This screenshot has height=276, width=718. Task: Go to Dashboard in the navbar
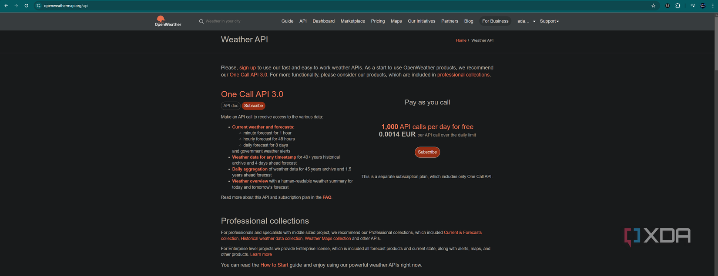pos(323,21)
